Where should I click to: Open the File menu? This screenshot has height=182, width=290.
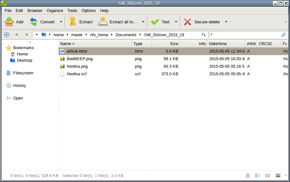8,10
